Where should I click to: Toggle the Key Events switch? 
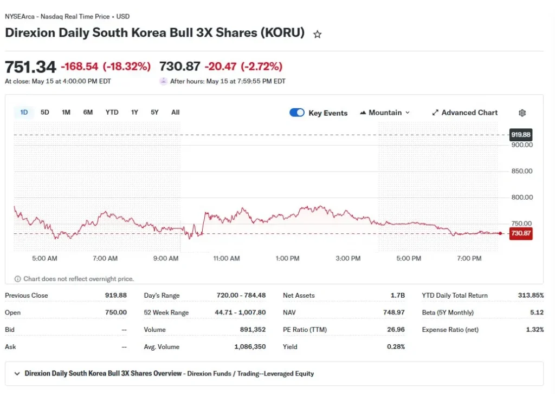pos(296,113)
